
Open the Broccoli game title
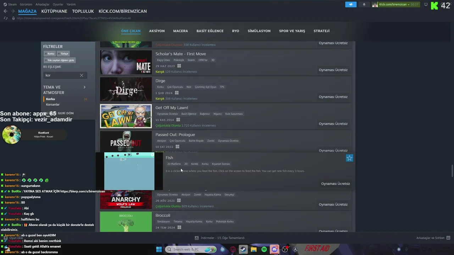(163, 215)
